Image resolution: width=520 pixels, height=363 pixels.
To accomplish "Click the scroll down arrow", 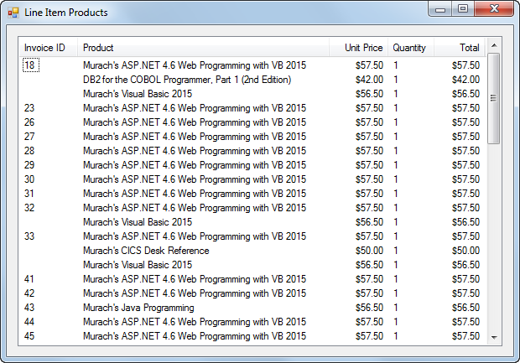I will [x=494, y=337].
